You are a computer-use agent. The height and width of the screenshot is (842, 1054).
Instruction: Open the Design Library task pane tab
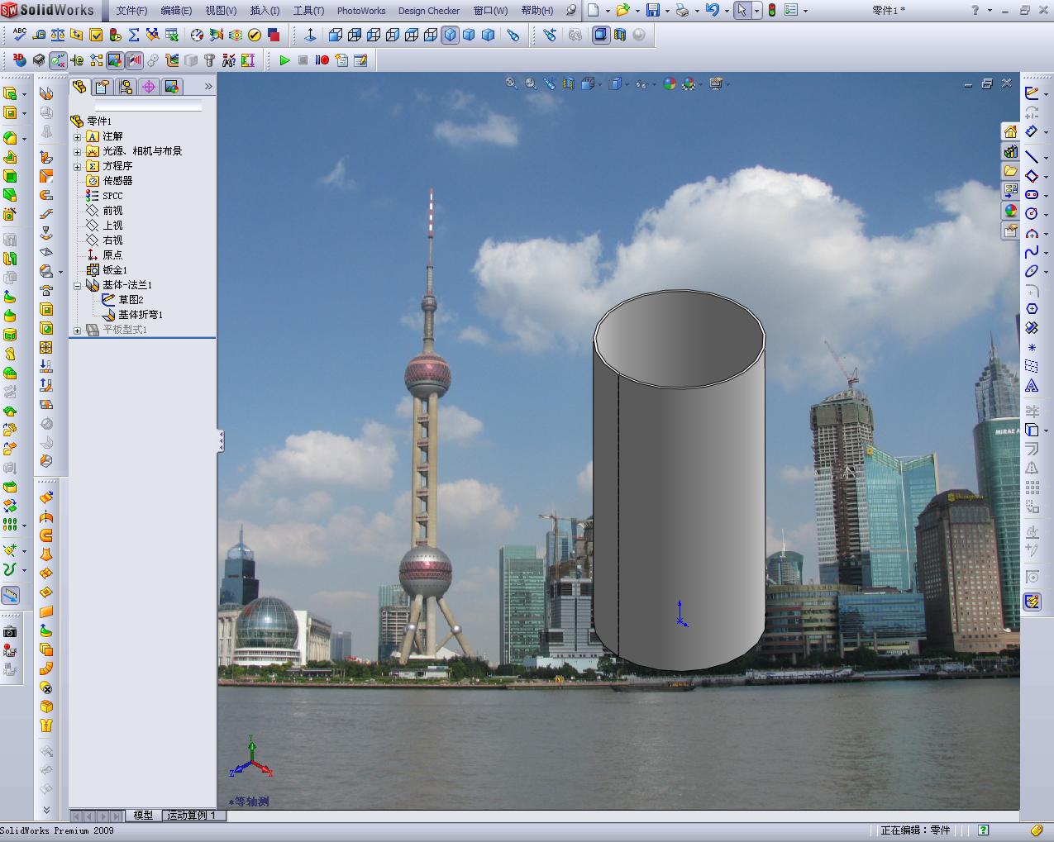click(x=1010, y=152)
